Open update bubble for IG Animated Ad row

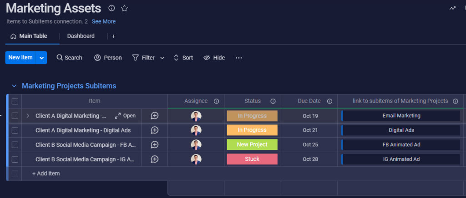[155, 159]
